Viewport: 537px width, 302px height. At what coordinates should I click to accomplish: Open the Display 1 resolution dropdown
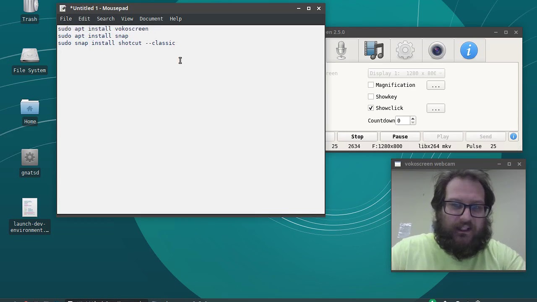coord(406,73)
